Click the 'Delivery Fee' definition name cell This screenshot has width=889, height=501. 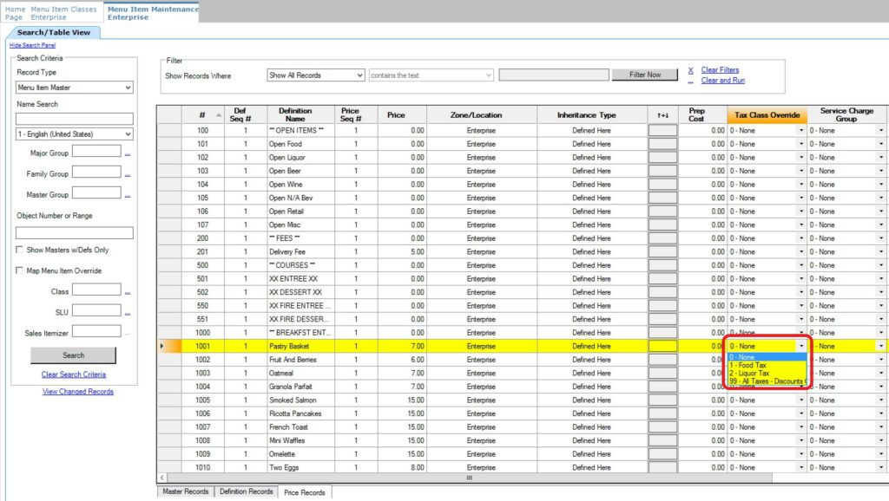pos(300,252)
